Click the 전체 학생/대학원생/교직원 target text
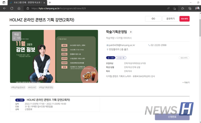Screen dimensions: 201x123 tap(135, 63)
